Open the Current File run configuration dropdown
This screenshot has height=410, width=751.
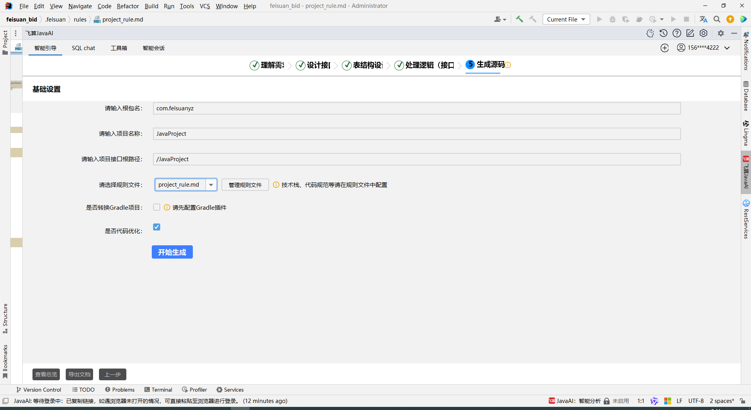click(x=566, y=19)
